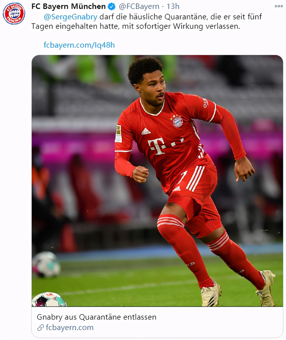Open the three-dot more options menu
The height and width of the screenshot is (340, 286).
(279, 6)
